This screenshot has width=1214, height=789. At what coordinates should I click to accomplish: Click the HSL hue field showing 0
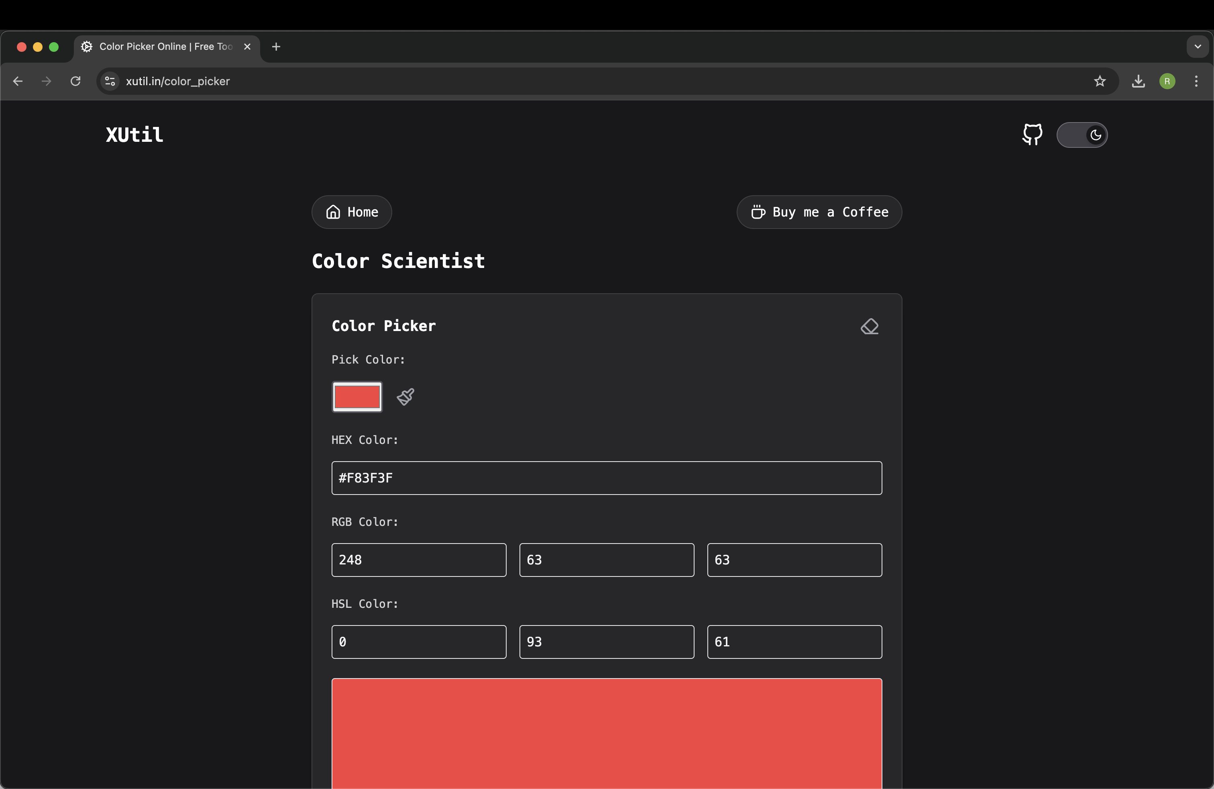(419, 642)
